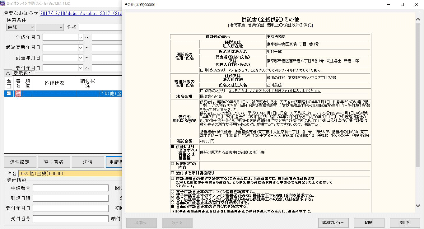This screenshot has height=229, width=424.
Task: Expand the 到達年月日 start date dropdown
Action: [81, 58]
